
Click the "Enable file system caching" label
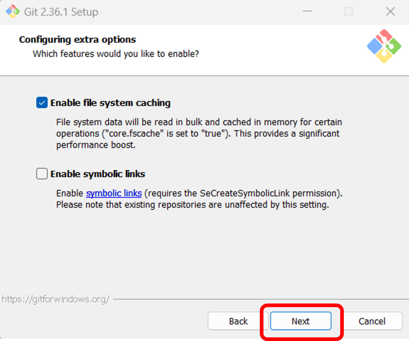[110, 103]
